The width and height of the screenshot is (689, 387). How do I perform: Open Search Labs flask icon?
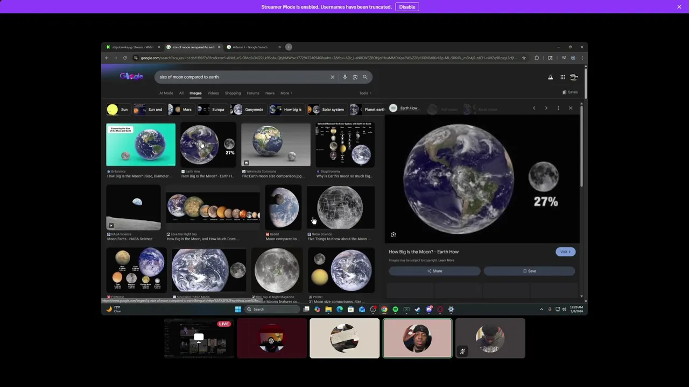550,77
